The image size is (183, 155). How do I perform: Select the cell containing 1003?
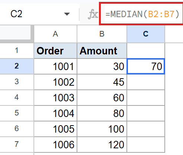[55, 98]
